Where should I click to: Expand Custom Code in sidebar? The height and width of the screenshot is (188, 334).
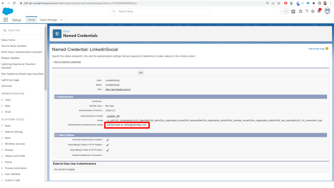(x=2, y=180)
